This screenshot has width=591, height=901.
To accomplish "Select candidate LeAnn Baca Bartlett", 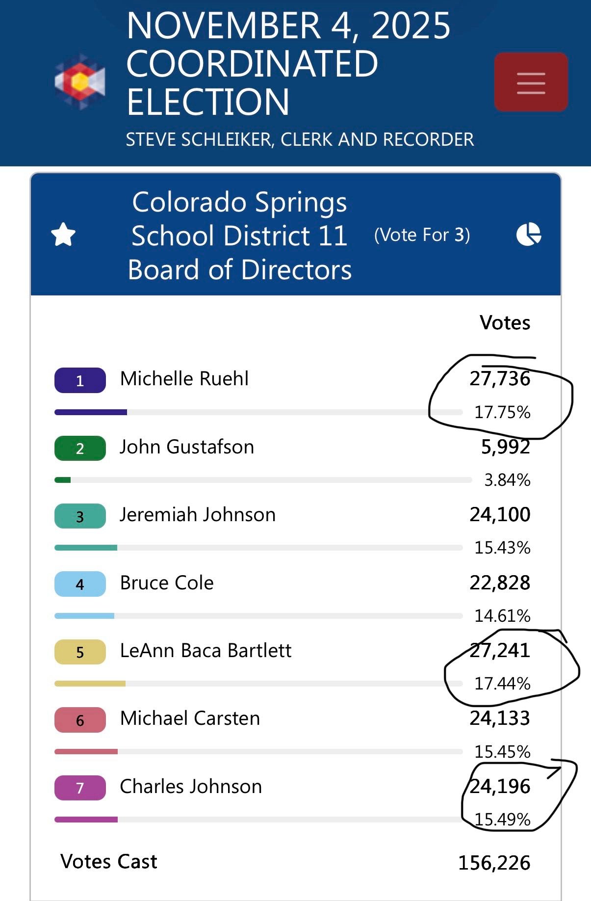I will tap(206, 651).
